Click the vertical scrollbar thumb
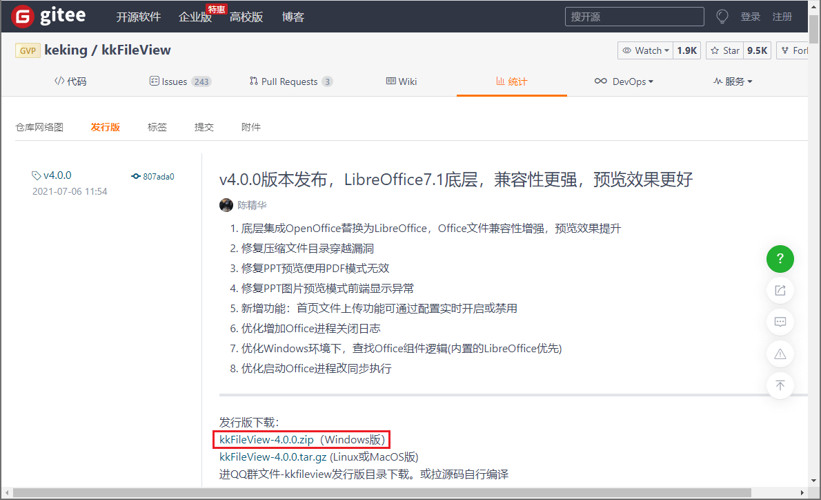The width and height of the screenshot is (821, 500). [813, 29]
